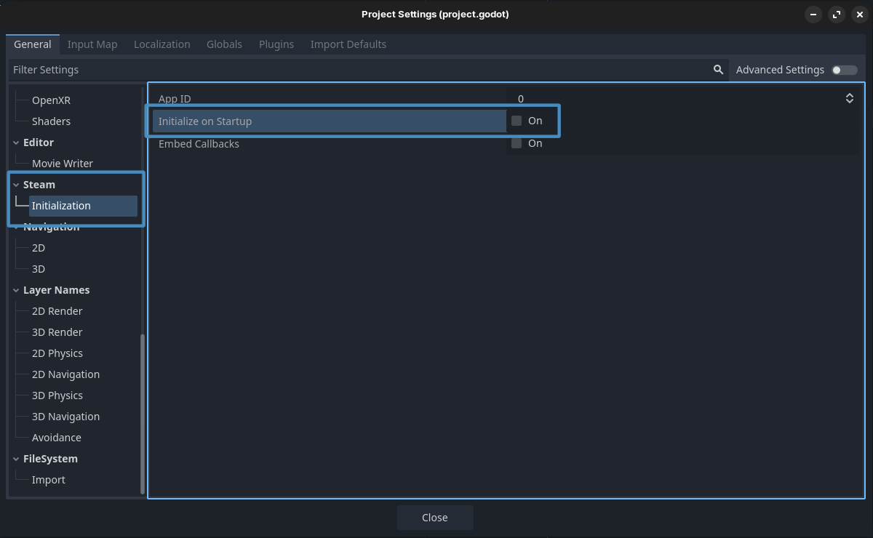Click the Filter Settings search field
873x538 pixels.
(x=356, y=70)
